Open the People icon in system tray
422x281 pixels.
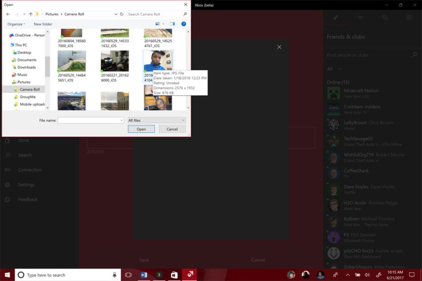click(335, 275)
